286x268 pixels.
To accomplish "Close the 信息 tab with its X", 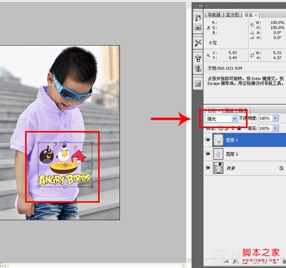I will tap(256, 15).
